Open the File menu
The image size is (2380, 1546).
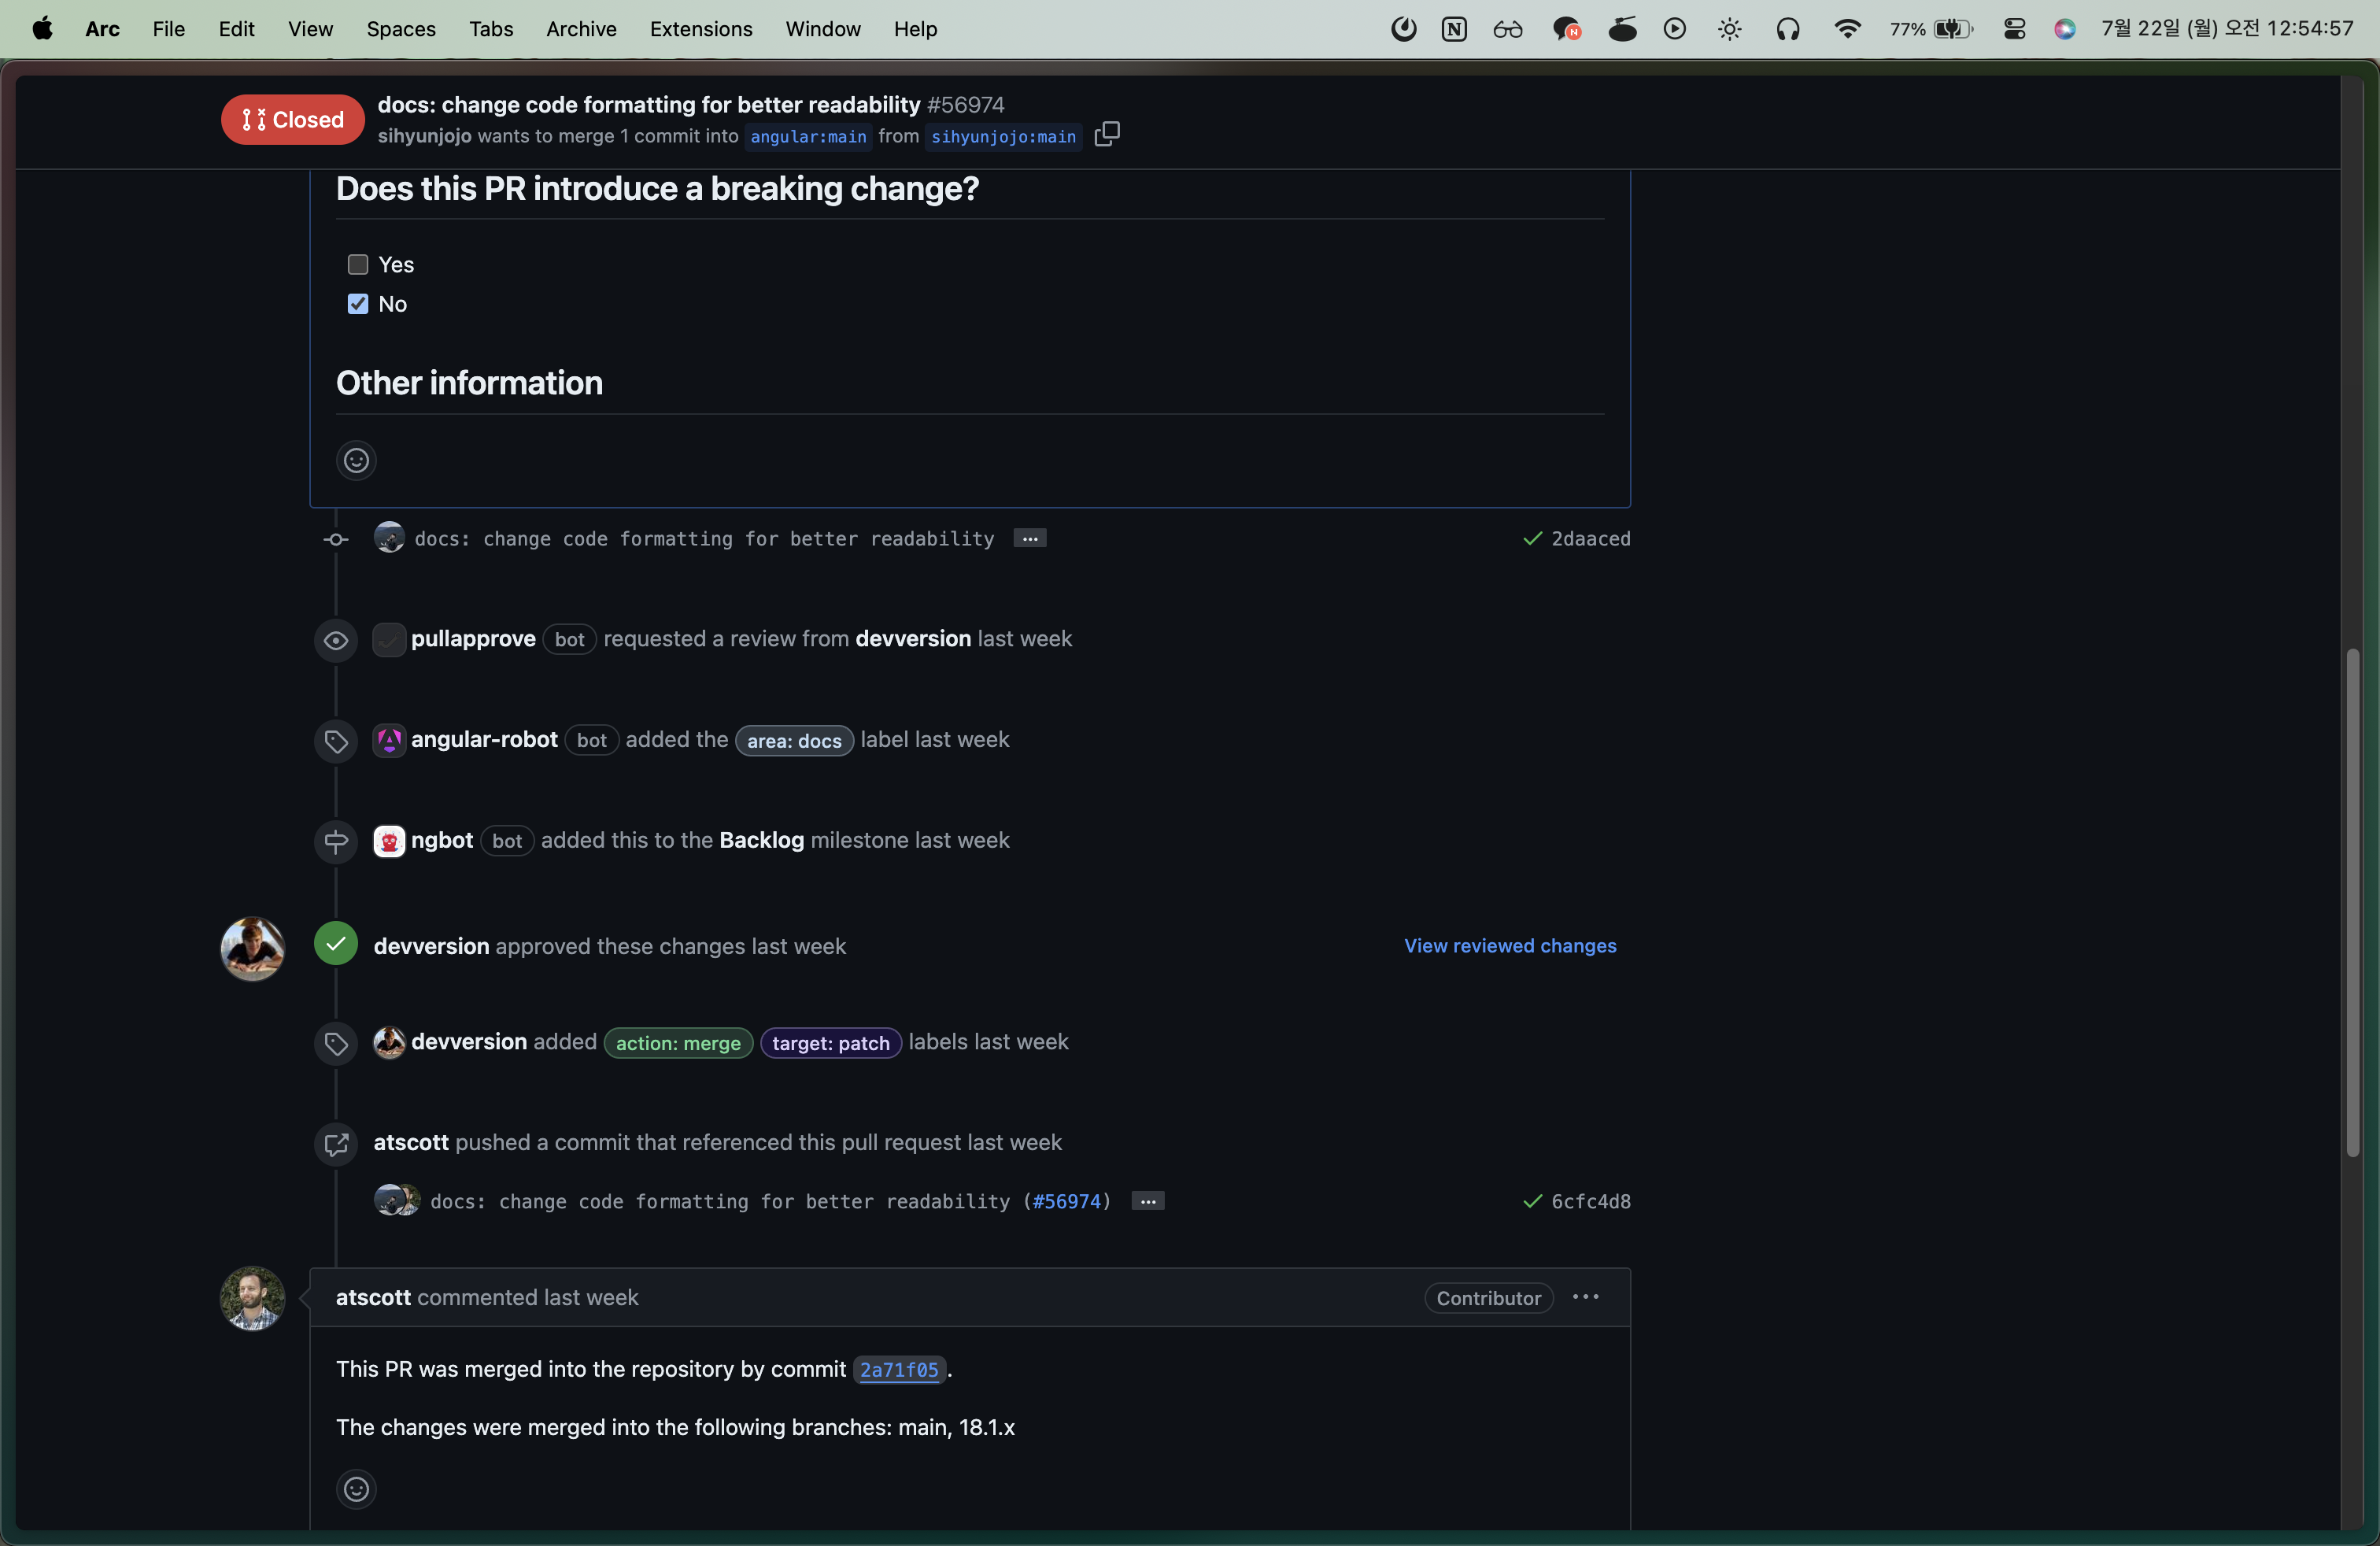coord(168,29)
